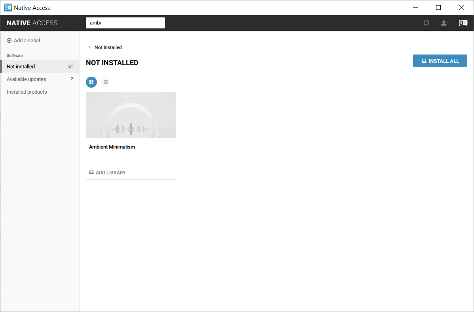Minimize the Native Access window
This screenshot has width=474, height=312.
tap(415, 8)
